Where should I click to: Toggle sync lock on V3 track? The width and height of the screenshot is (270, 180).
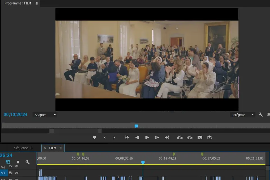(11, 173)
